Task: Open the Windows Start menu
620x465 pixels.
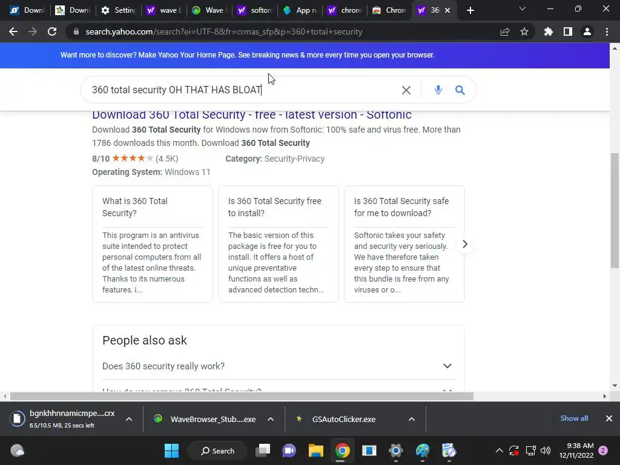Action: [171, 450]
